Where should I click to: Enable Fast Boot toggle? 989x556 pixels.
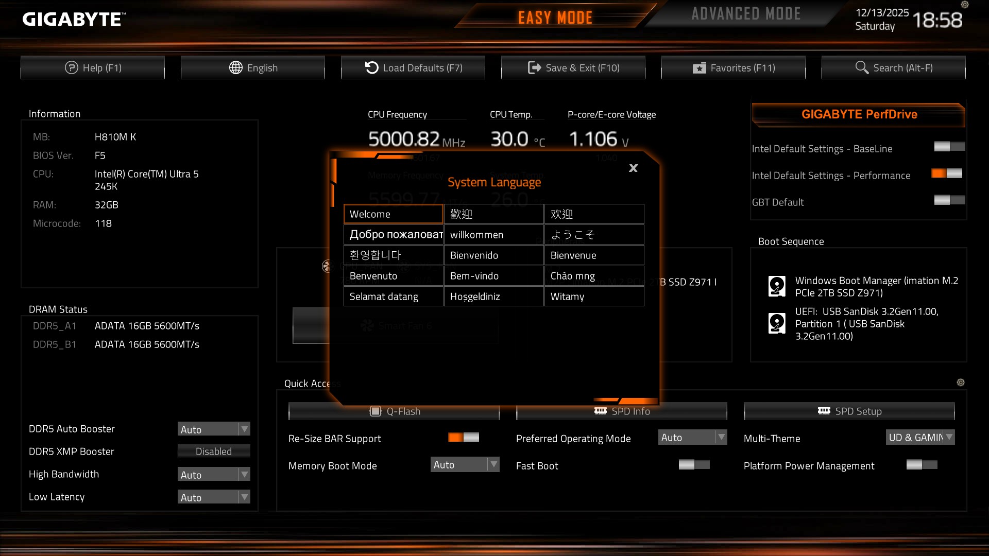click(x=693, y=465)
